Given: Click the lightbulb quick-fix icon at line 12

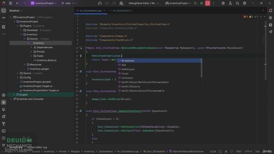Looking at the screenshot, I should [x=81, y=56].
